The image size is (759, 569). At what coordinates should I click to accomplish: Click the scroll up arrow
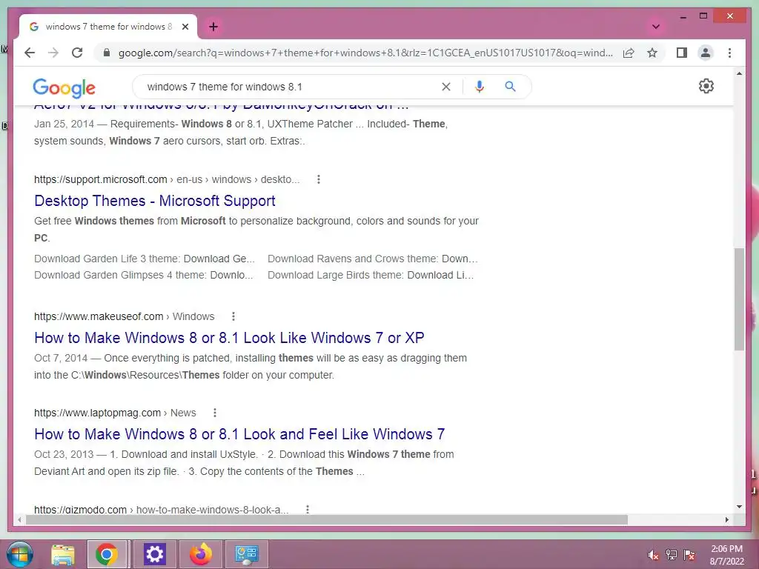[x=739, y=73]
